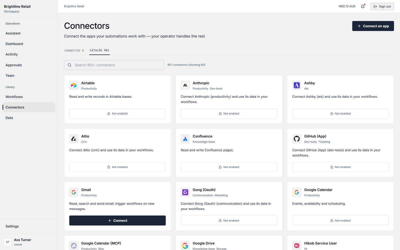Click the Knowledge-base tag on Confluence
This screenshot has height=250, width=400.
[204, 142]
